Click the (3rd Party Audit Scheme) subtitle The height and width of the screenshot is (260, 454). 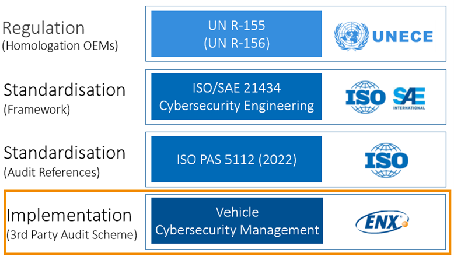tap(72, 235)
